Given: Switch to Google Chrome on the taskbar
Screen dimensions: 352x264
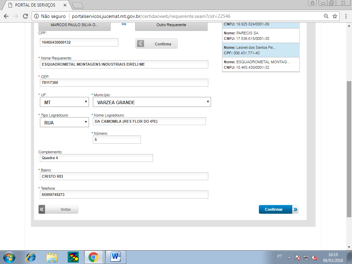Looking at the screenshot, I should (x=93, y=257).
